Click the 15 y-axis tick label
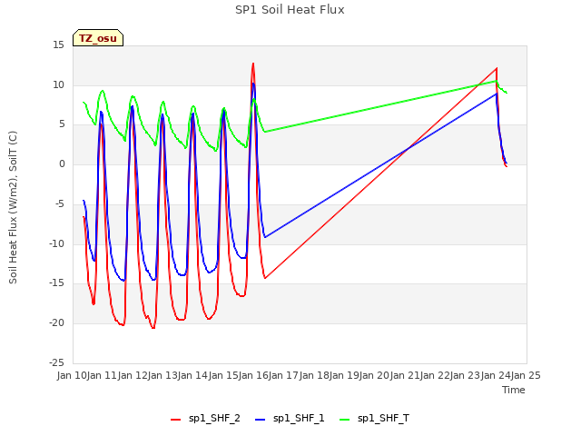Image resolution: width=581 pixels, height=436 pixels. pos(58,45)
